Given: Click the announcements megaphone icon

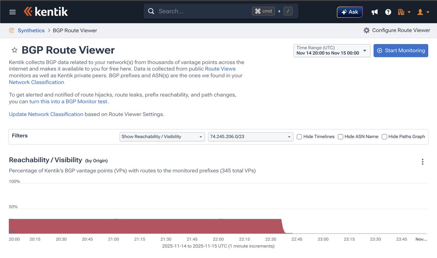Looking at the screenshot, I should (374, 12).
